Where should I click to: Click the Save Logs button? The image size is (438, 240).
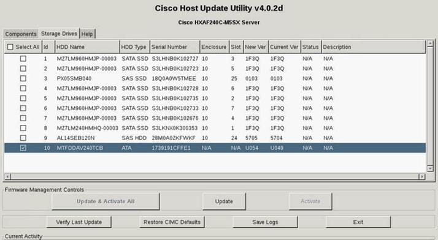265,222
